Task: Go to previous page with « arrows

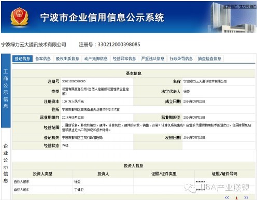Action: click(x=227, y=197)
